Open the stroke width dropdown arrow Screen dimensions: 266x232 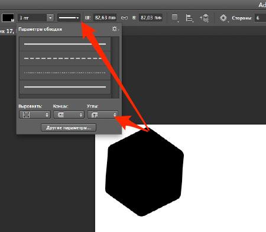pos(50,18)
